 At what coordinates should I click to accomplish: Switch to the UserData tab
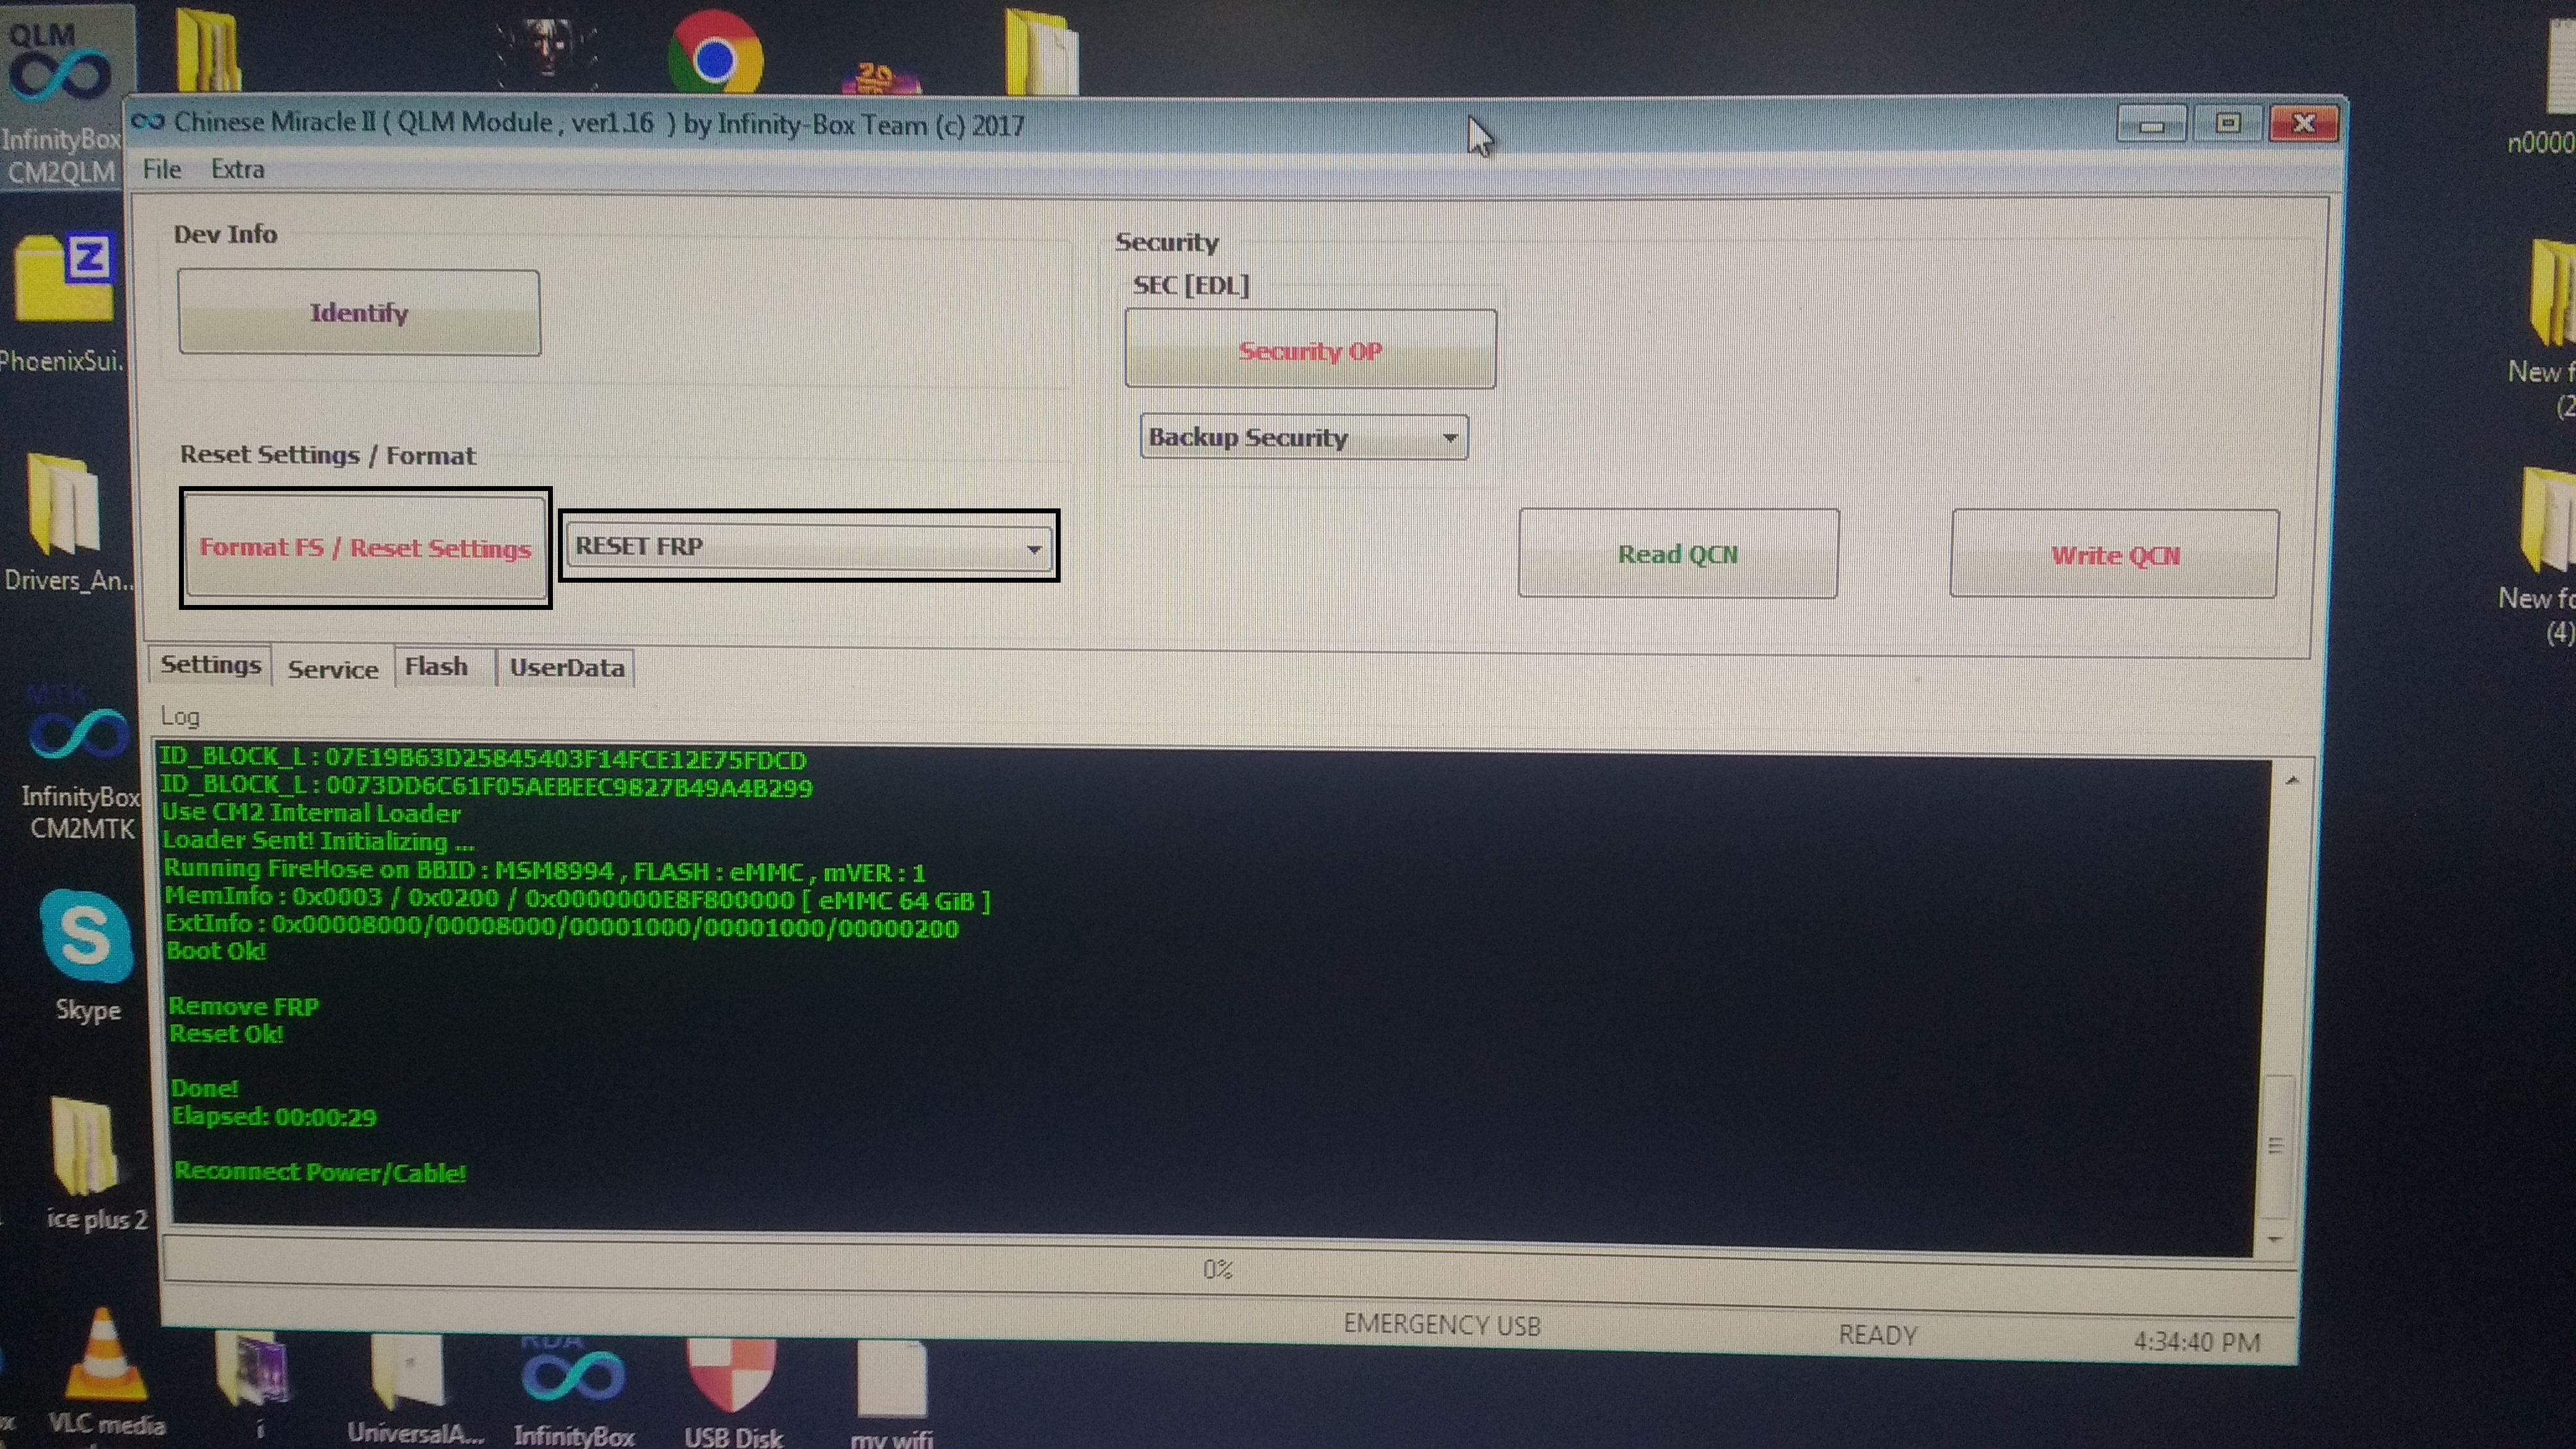567,668
